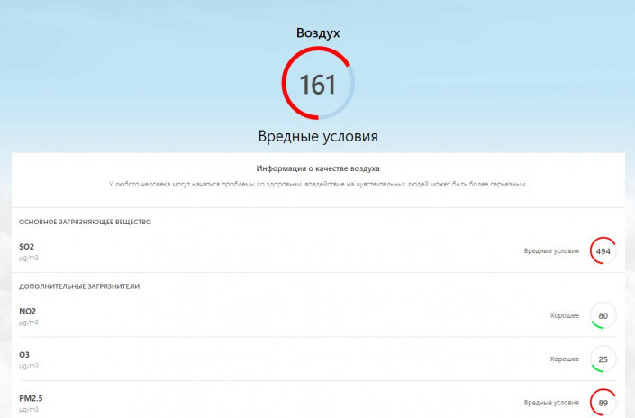Click the PM2.5 gauge showing 89
Image resolution: width=635 pixels, height=418 pixels.
coord(603,403)
